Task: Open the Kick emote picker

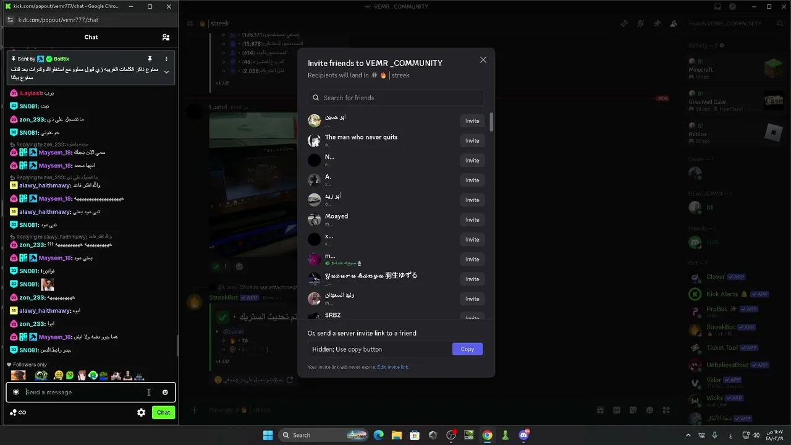Action: coord(165,392)
